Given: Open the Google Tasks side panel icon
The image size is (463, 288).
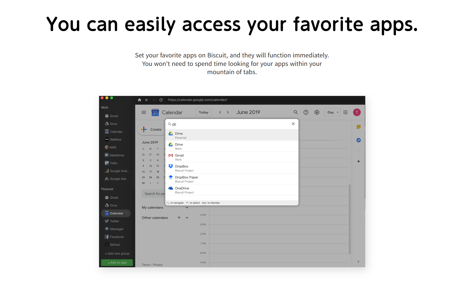Looking at the screenshot, I should pyautogui.click(x=358, y=140).
